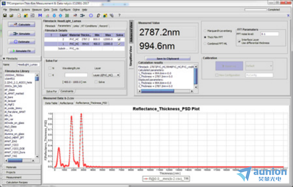The width and height of the screenshot is (293, 187).
Task: Expand the Materials section in left panel
Action: (x=22, y=167)
